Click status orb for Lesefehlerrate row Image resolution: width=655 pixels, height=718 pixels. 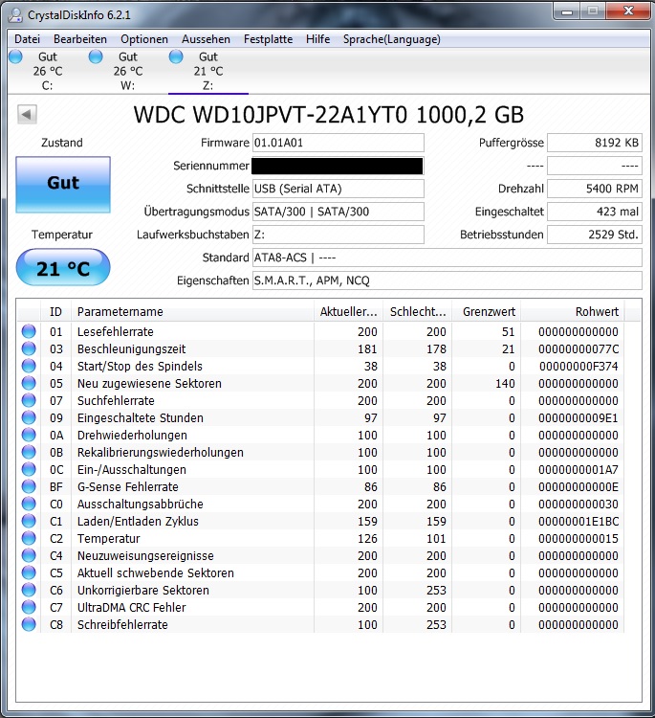point(29,331)
